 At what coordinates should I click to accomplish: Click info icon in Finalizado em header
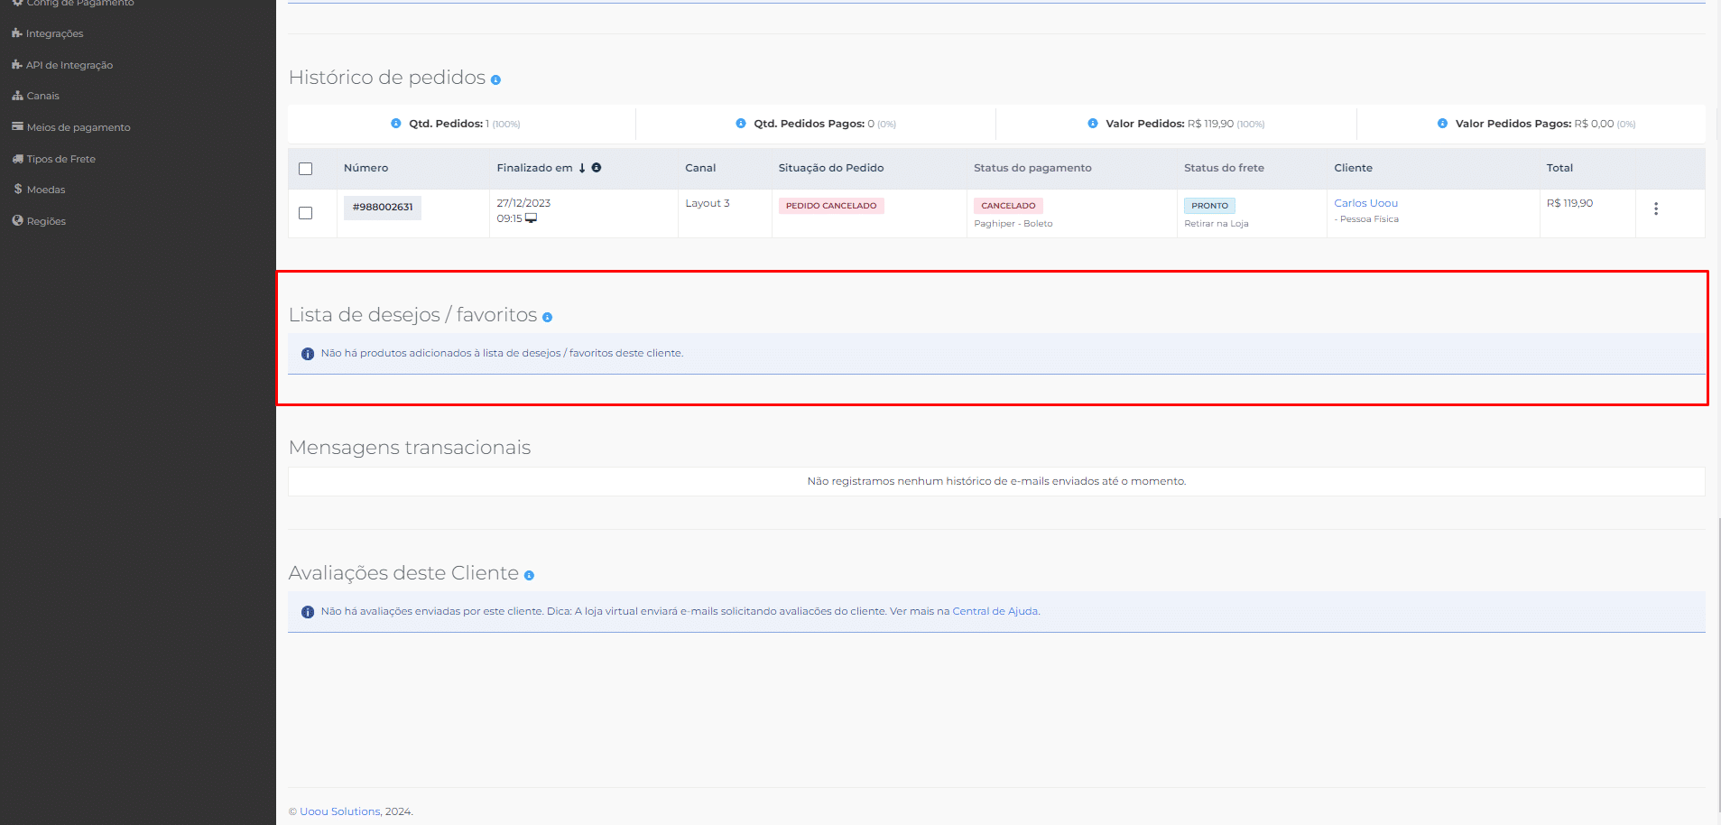click(x=597, y=168)
